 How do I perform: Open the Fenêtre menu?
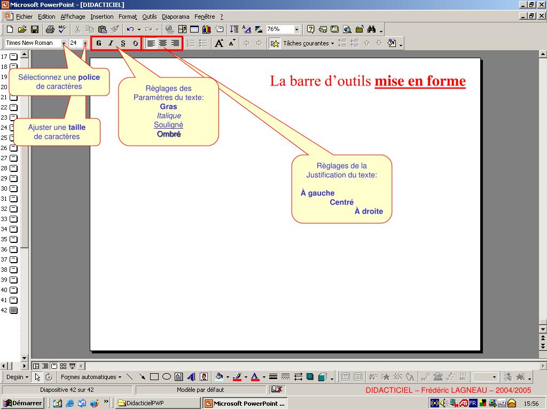205,17
